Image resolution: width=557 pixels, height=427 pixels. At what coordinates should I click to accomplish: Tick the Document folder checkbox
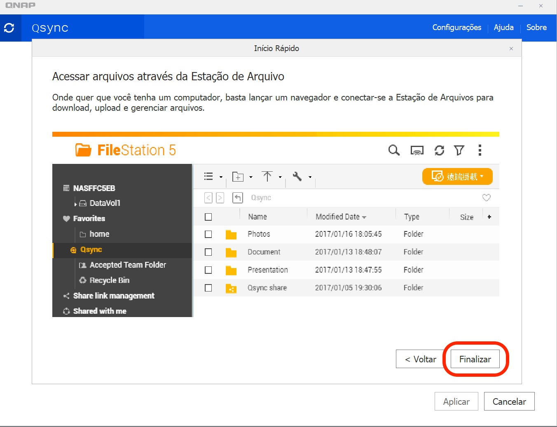[x=208, y=252]
